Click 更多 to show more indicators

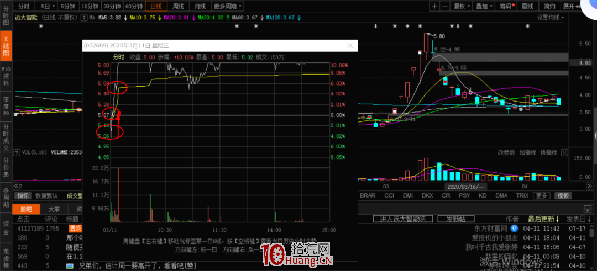[541, 196]
